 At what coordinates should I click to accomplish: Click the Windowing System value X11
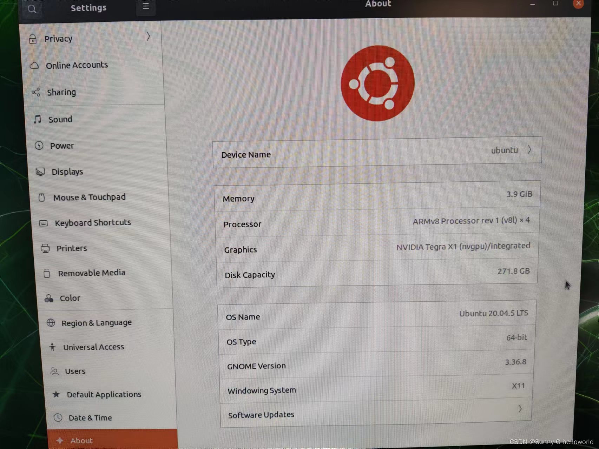518,386
